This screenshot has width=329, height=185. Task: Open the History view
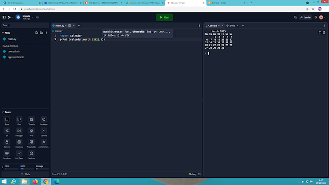(194, 174)
